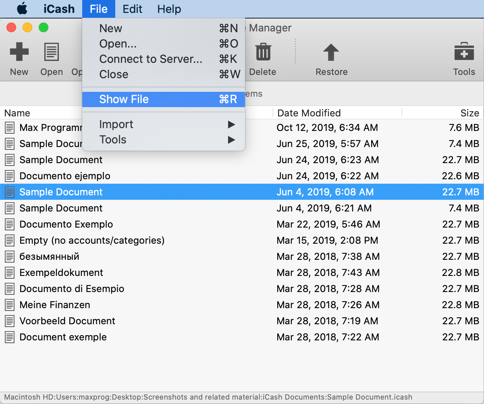The width and height of the screenshot is (484, 404).
Task: Open the iCash application menu
Action: pos(59,9)
